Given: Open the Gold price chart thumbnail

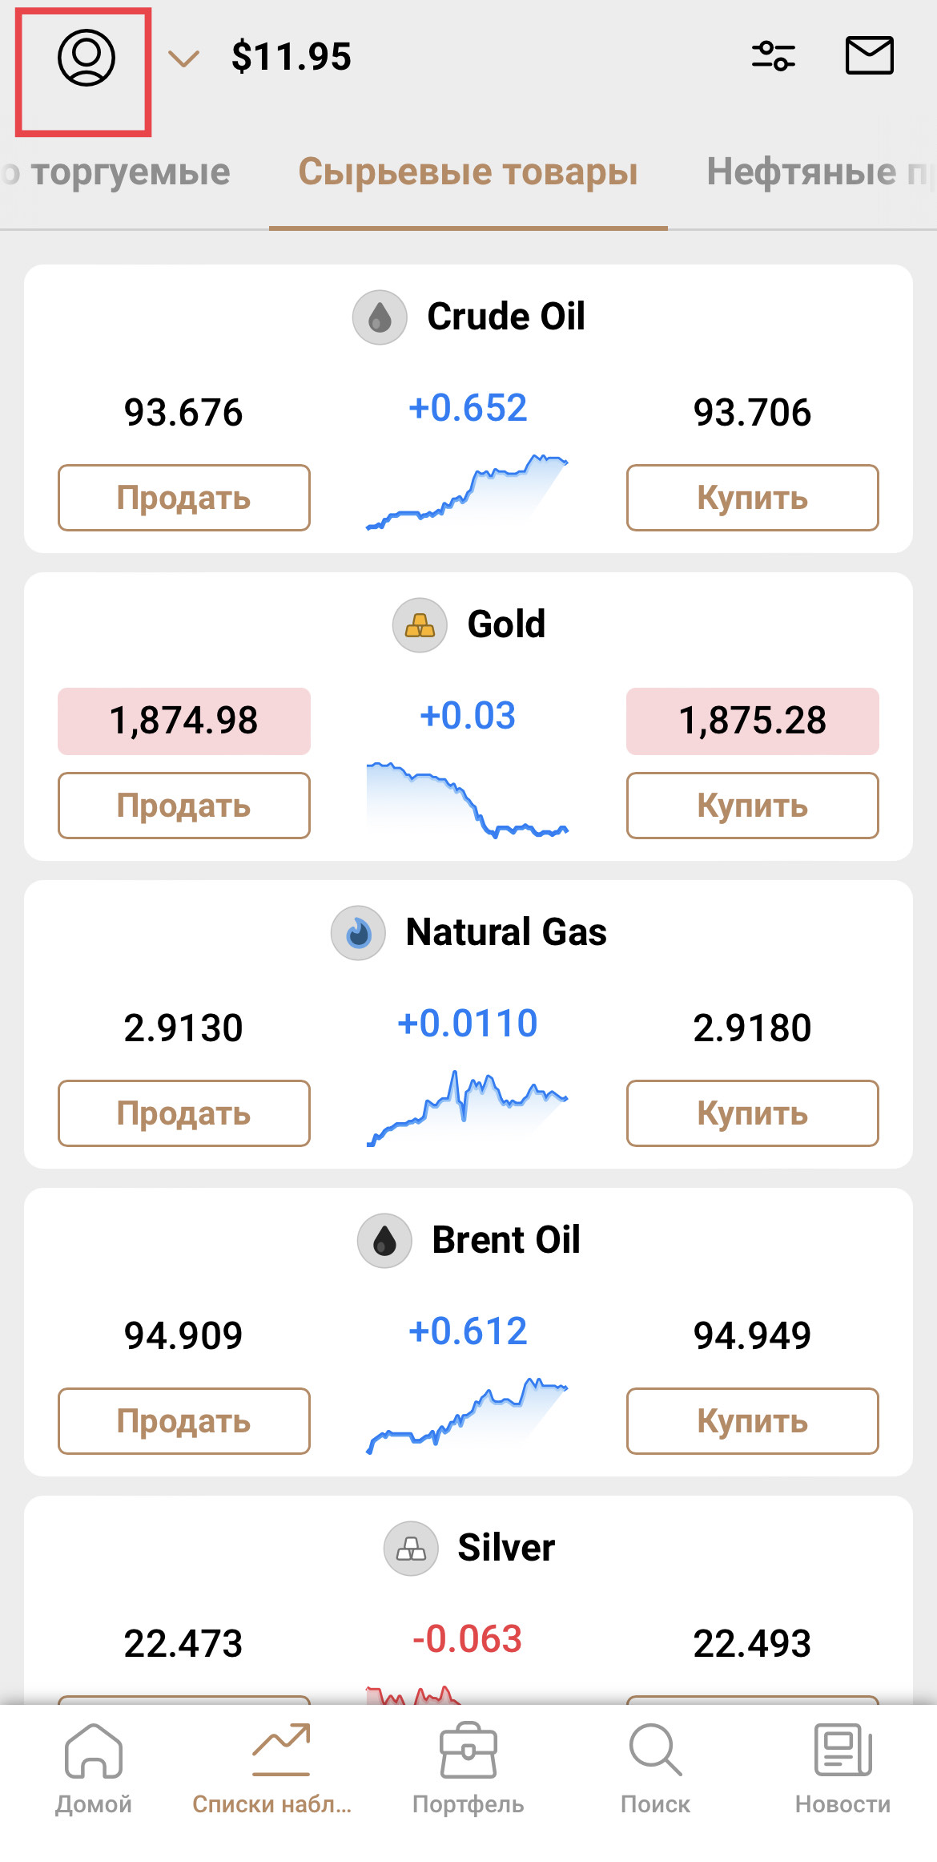Looking at the screenshot, I should click(x=468, y=800).
